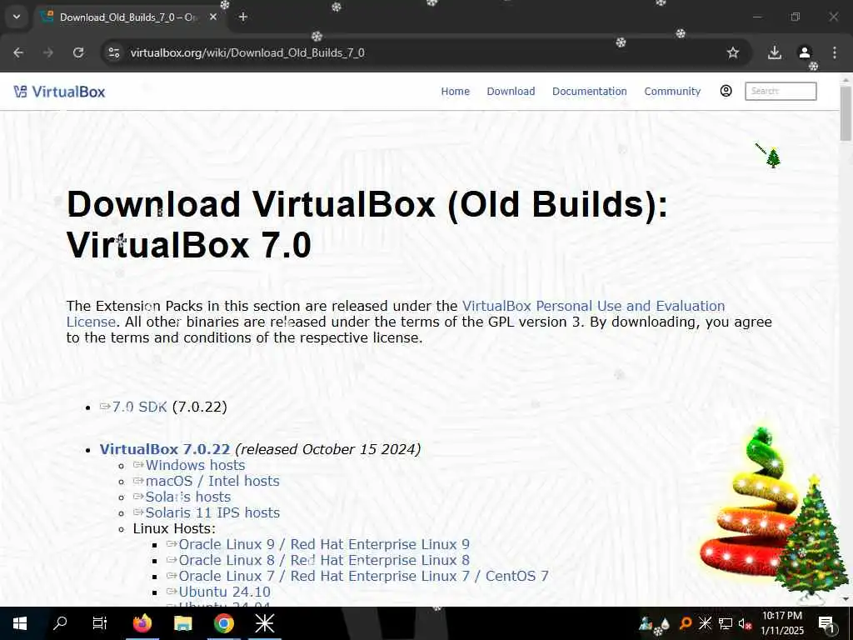The image size is (853, 640).
Task: Open a new tab with plus button
Action: click(243, 17)
